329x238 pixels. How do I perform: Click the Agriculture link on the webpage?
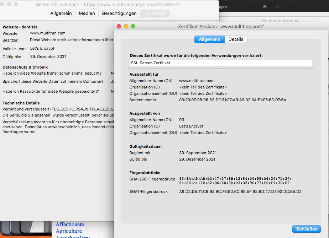coord(69,231)
